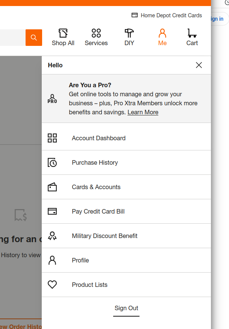Close the Hello account panel
This screenshot has width=229, height=329.
tap(199, 65)
